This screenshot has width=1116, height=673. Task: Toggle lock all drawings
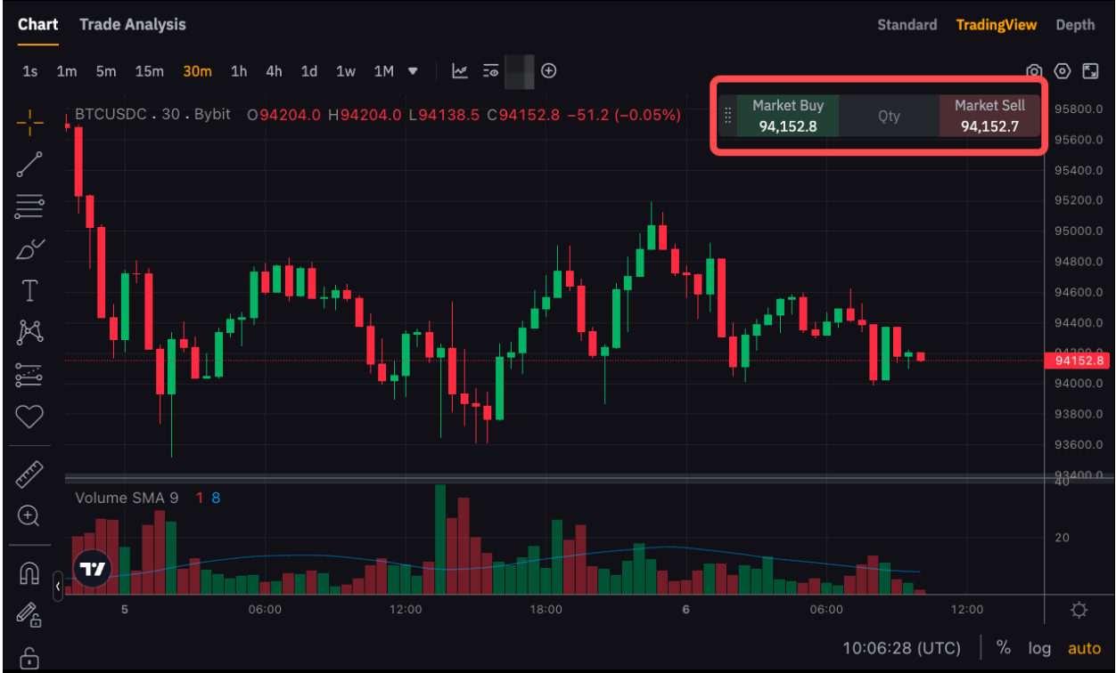click(x=29, y=658)
